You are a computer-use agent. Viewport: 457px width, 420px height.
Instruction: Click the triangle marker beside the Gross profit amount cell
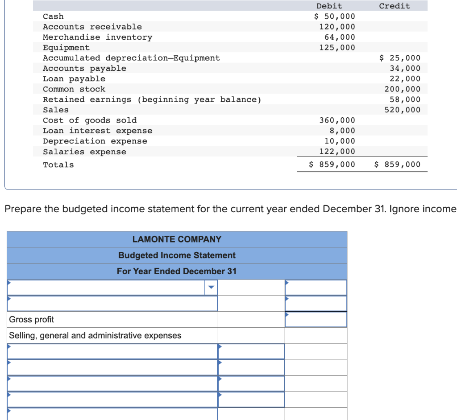tap(286, 314)
